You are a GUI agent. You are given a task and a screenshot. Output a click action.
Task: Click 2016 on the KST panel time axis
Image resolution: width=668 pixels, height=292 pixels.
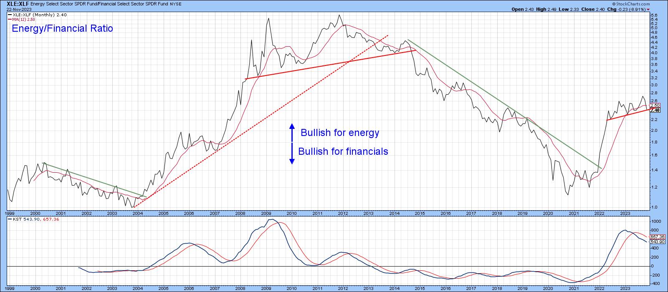pos(445,289)
